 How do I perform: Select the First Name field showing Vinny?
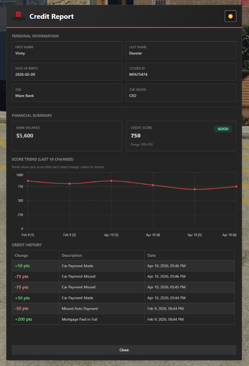tap(67, 50)
